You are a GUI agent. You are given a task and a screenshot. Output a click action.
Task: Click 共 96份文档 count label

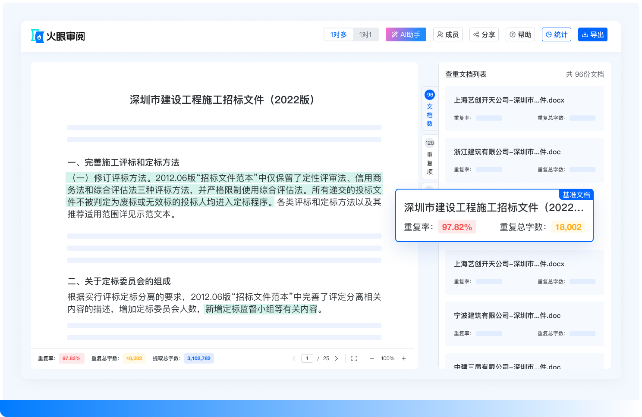click(x=585, y=75)
